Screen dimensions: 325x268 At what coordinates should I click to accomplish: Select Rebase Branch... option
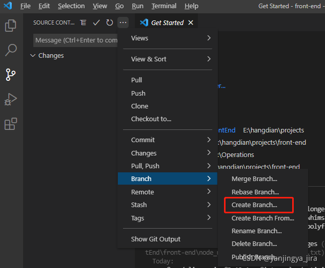tap(263, 192)
